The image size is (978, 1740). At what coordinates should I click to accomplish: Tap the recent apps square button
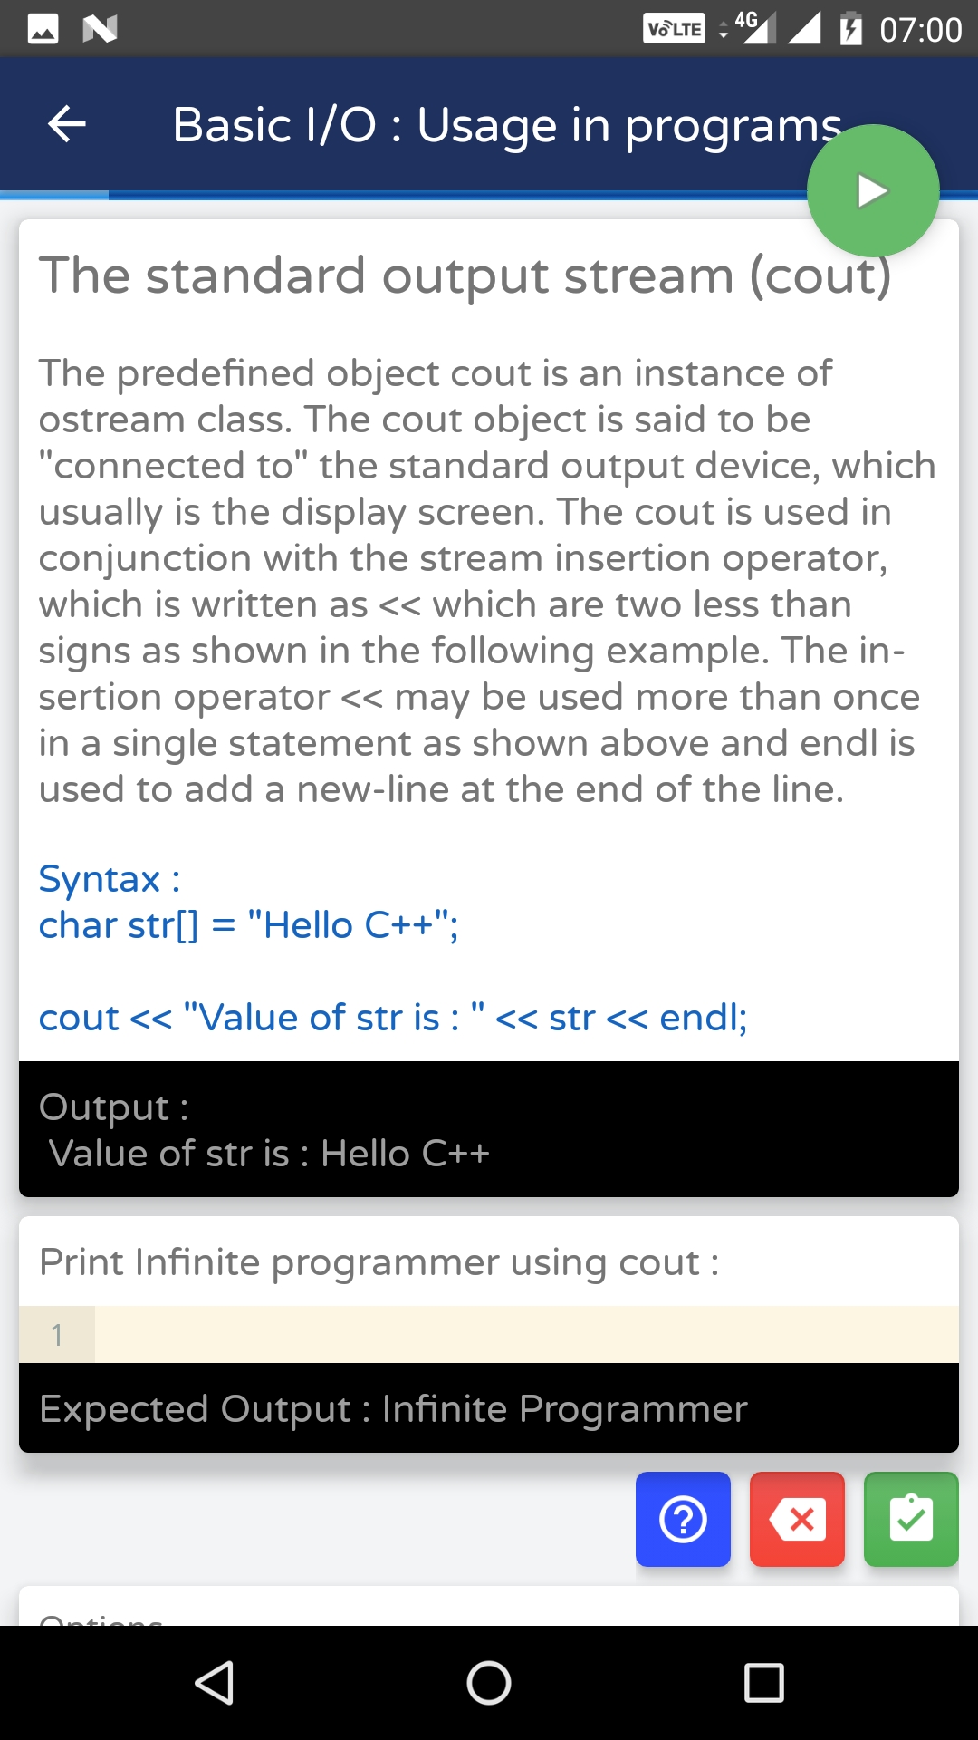click(763, 1683)
